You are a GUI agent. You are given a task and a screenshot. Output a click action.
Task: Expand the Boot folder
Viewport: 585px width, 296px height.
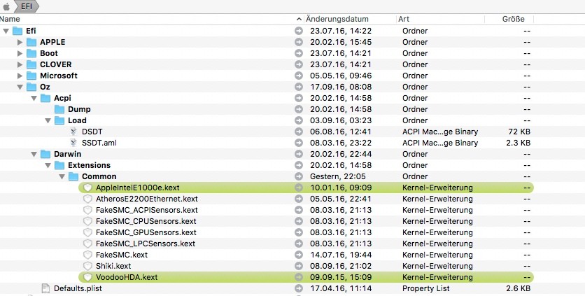20,53
